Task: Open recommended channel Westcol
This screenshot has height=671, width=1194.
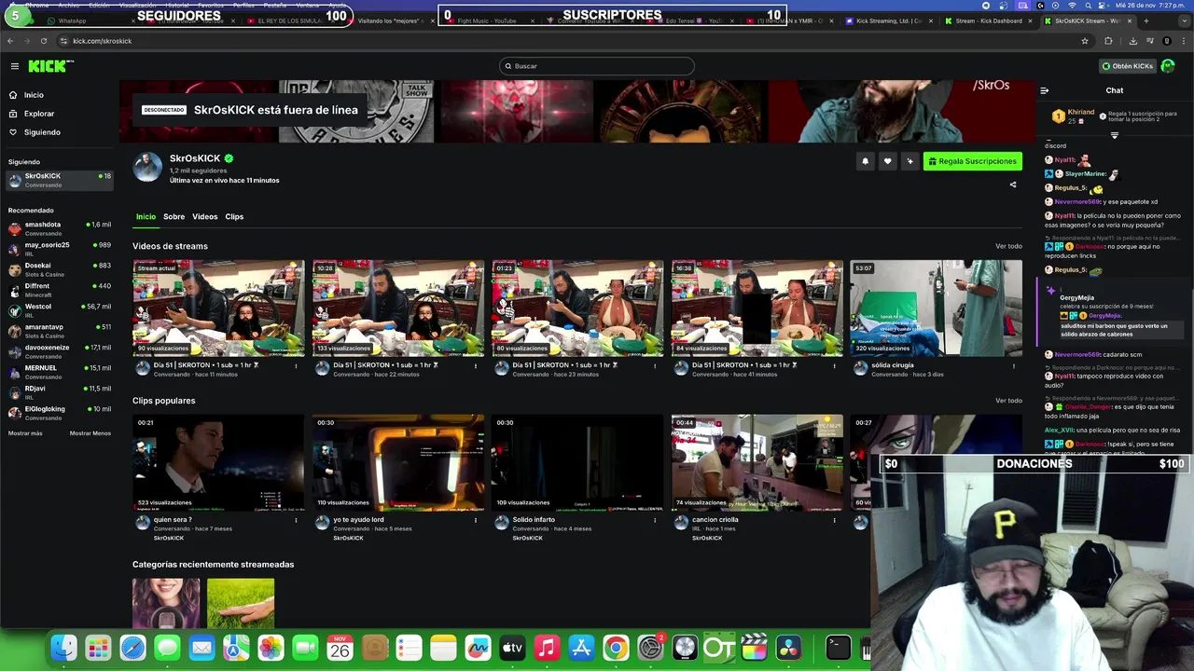Action: point(60,310)
